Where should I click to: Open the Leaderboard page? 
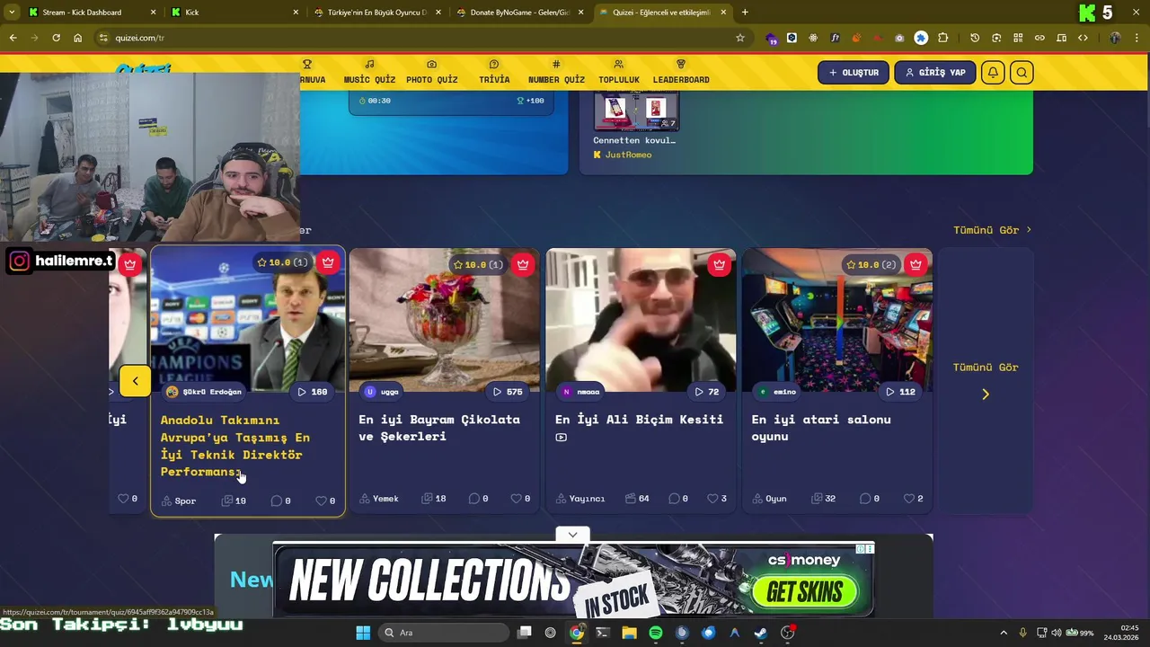point(681,72)
